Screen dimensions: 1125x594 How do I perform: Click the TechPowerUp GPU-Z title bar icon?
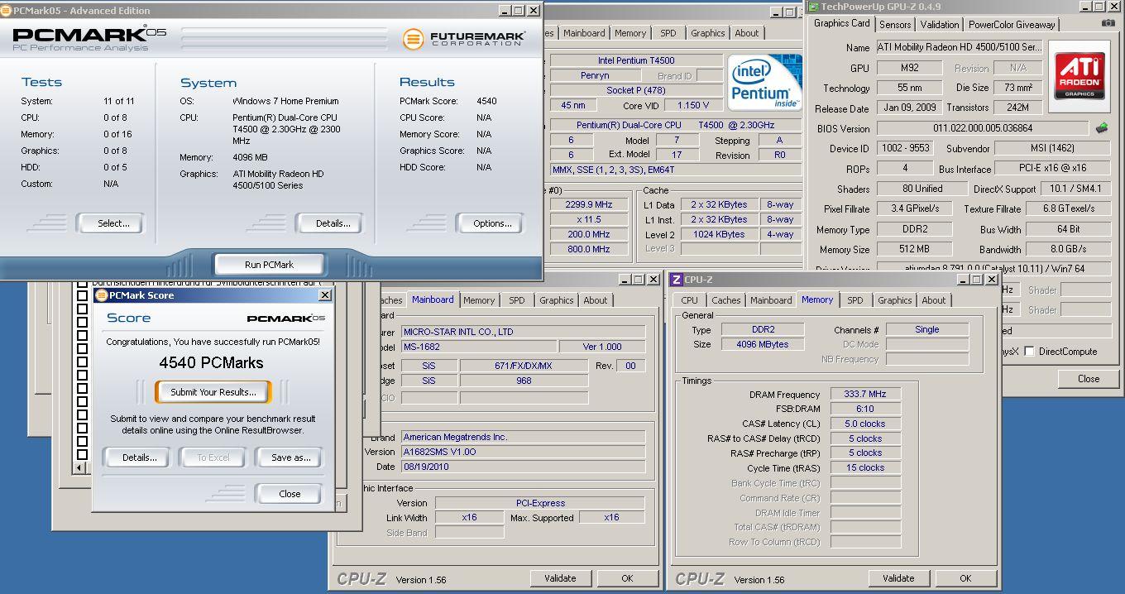pyautogui.click(x=813, y=7)
